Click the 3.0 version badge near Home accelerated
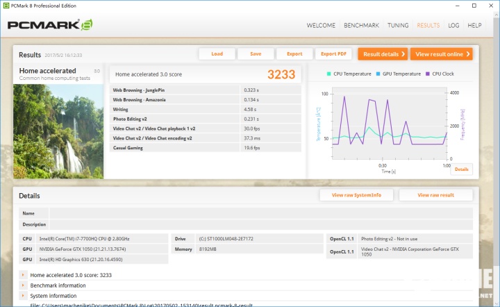The height and width of the screenshot is (307, 500). [x=97, y=71]
